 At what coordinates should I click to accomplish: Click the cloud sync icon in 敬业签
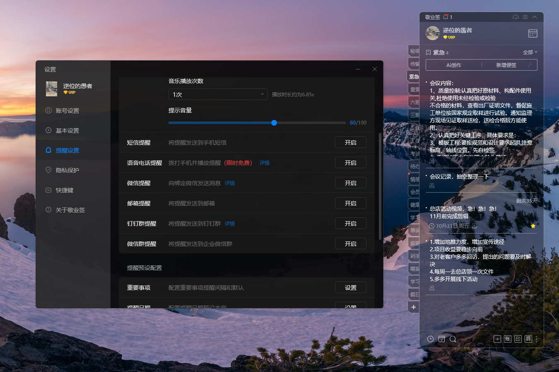tap(516, 17)
